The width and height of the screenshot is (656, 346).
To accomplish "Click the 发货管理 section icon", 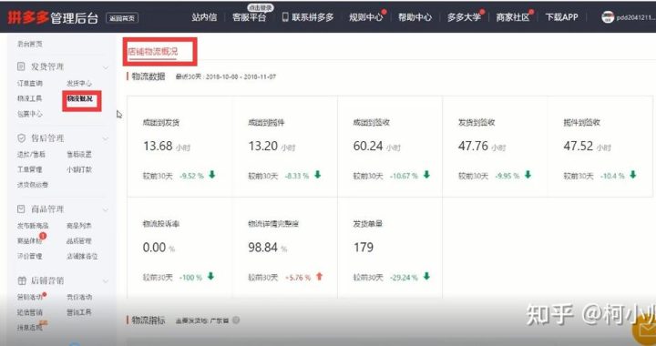I will [x=21, y=66].
